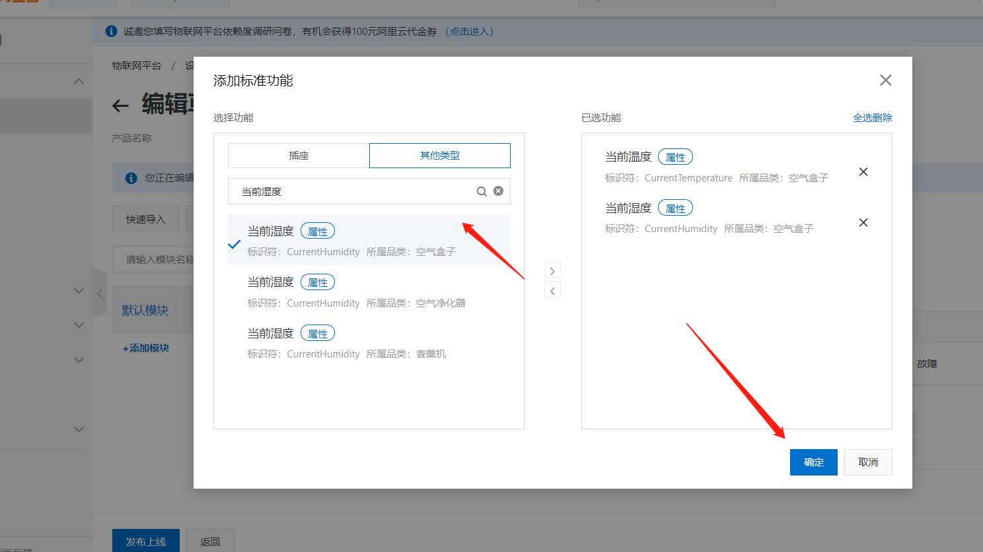Close the 添加标准功能 dialog
Screen dimensions: 983x552
pyautogui.click(x=885, y=80)
